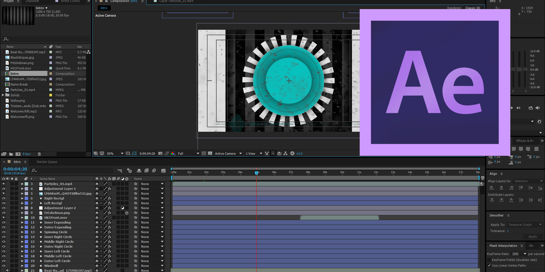Mute audio with the speaker icon in Preview
Screen dimensions: 545x272
click(x=538, y=108)
